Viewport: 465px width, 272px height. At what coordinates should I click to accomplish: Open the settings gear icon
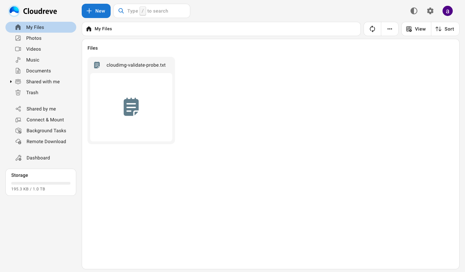[x=430, y=11]
